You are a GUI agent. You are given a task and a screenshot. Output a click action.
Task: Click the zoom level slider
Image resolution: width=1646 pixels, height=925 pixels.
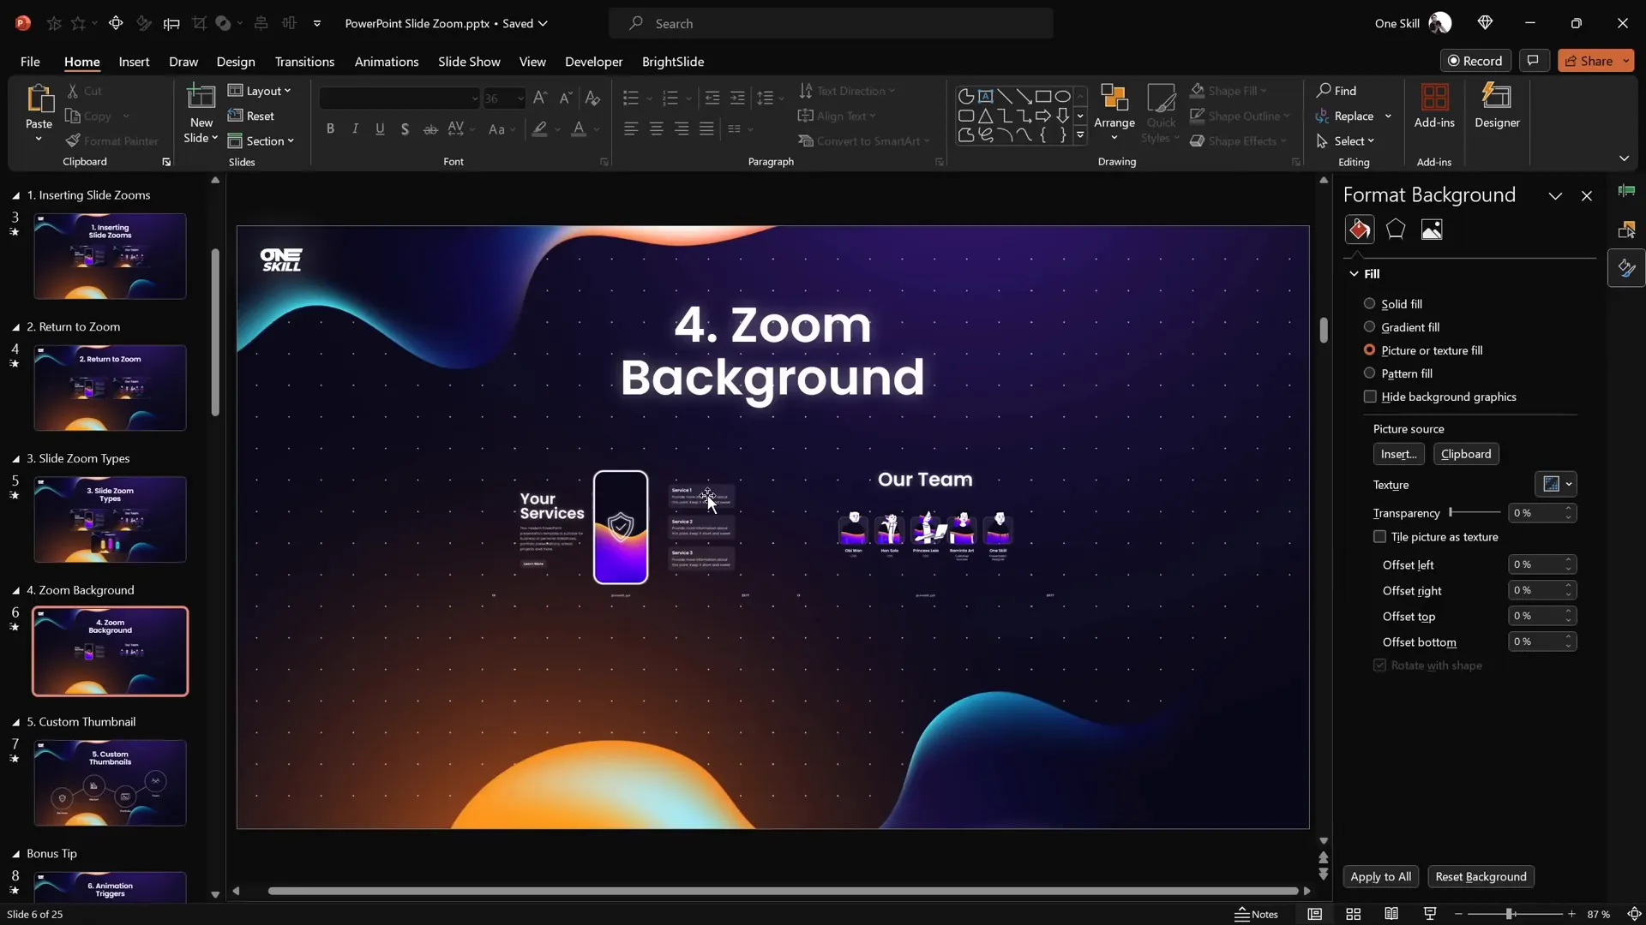point(1514,914)
